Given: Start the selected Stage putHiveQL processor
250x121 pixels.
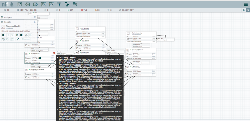Looking at the screenshot, I should tap(17, 35).
